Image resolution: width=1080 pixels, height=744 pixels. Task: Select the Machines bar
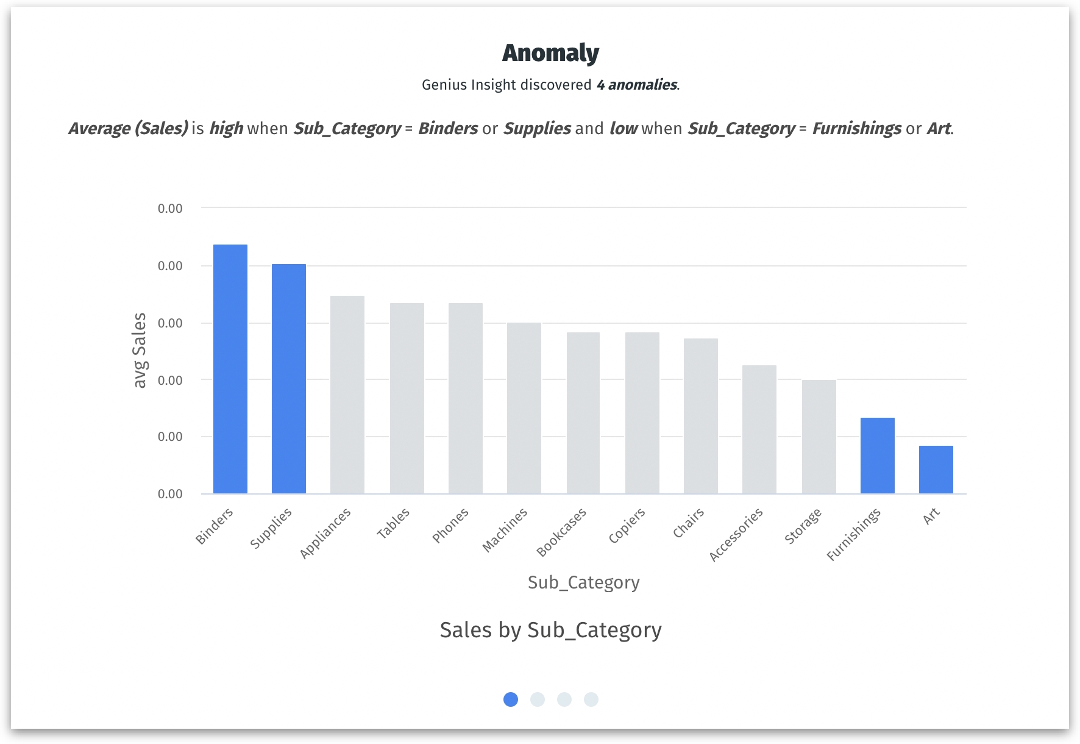524,408
